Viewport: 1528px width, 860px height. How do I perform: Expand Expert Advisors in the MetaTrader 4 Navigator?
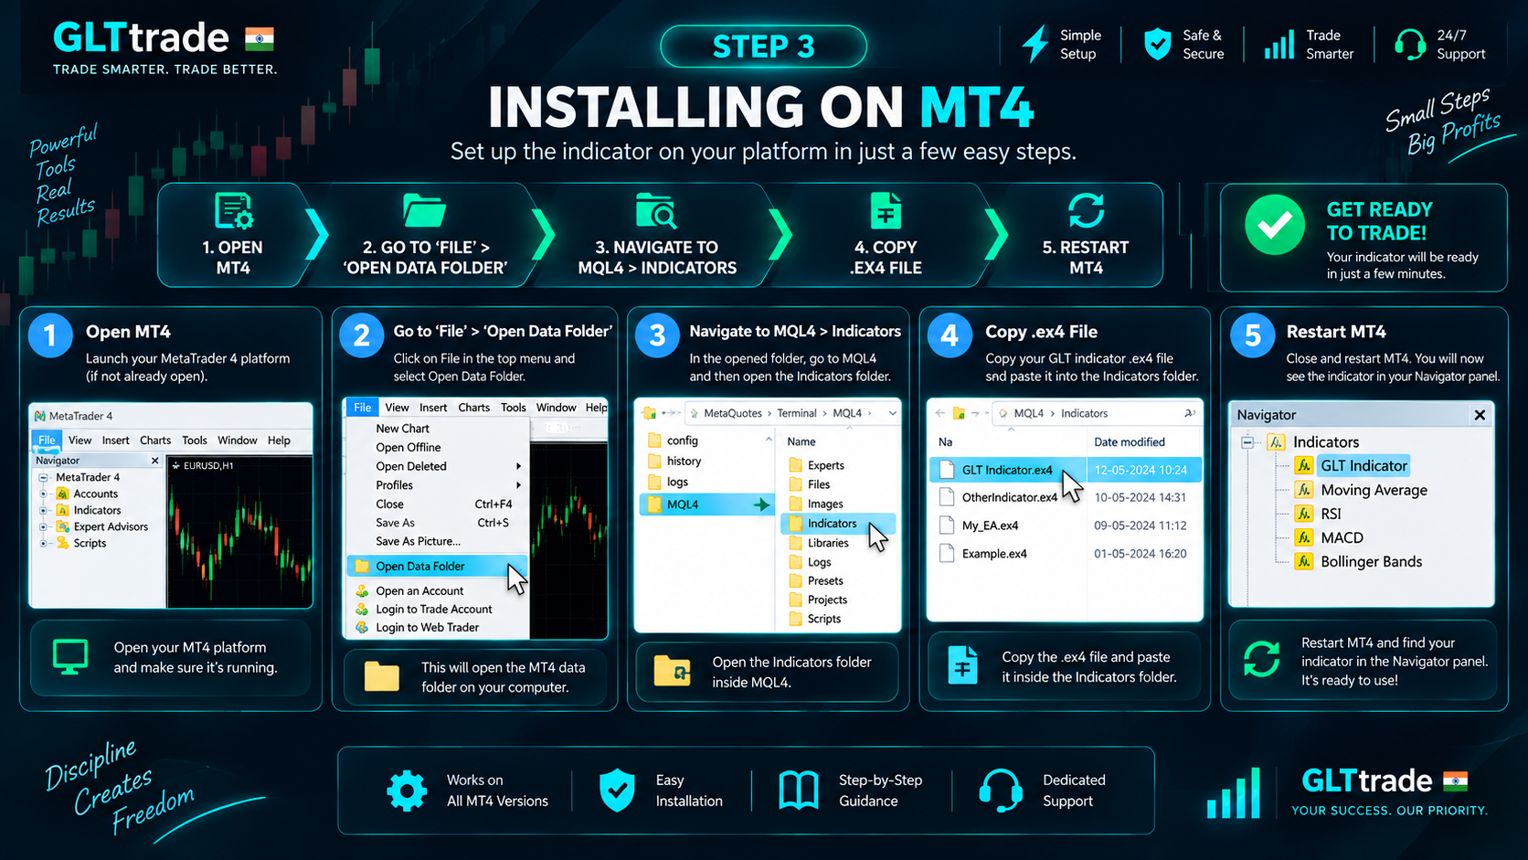tap(43, 526)
